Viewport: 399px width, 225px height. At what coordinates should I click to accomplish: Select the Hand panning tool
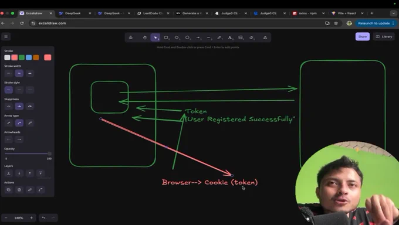(x=145, y=37)
